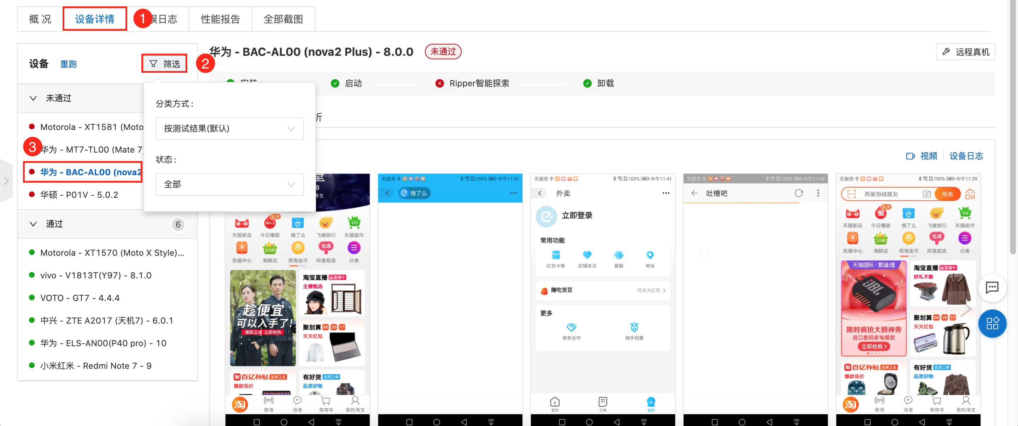The width and height of the screenshot is (1018, 426).
Task: Open the 饿了么 blank page screenshot
Action: 450,300
